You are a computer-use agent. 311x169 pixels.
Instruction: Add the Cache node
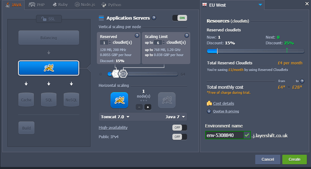(x=26, y=100)
